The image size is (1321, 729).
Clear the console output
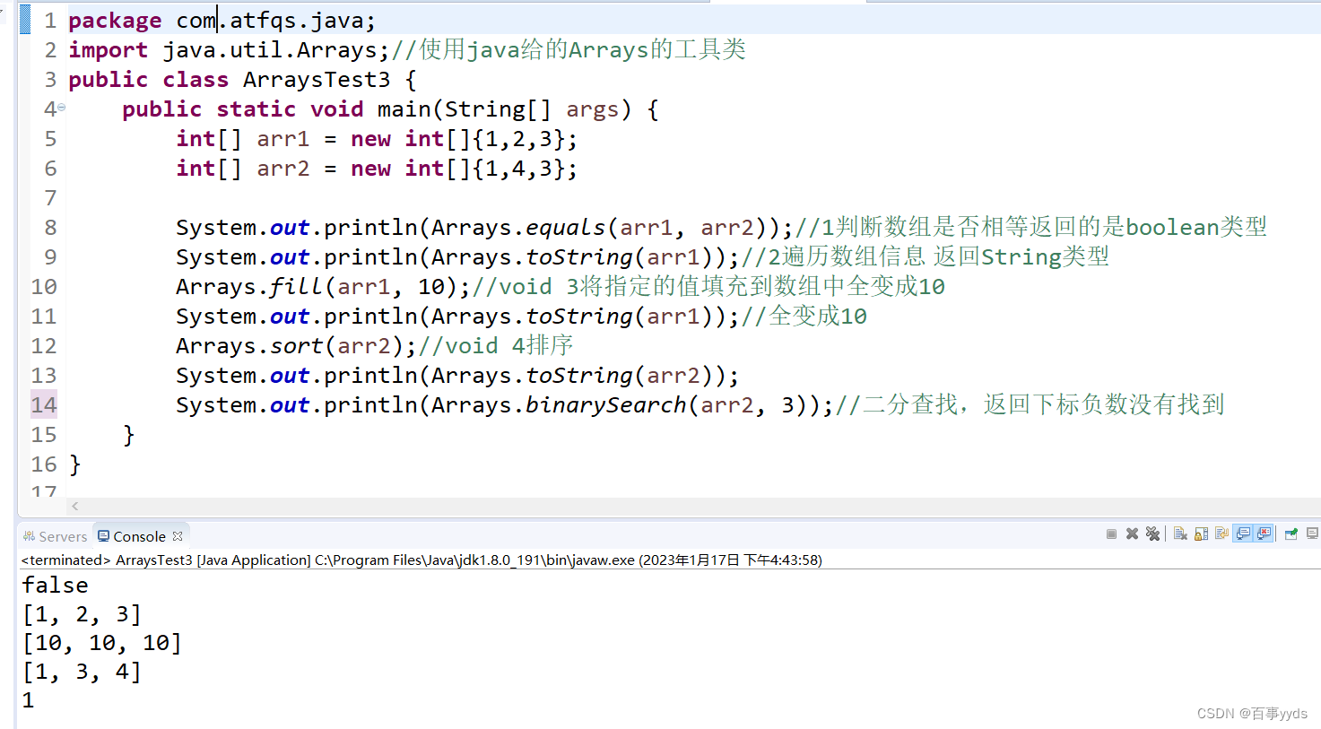point(1180,534)
